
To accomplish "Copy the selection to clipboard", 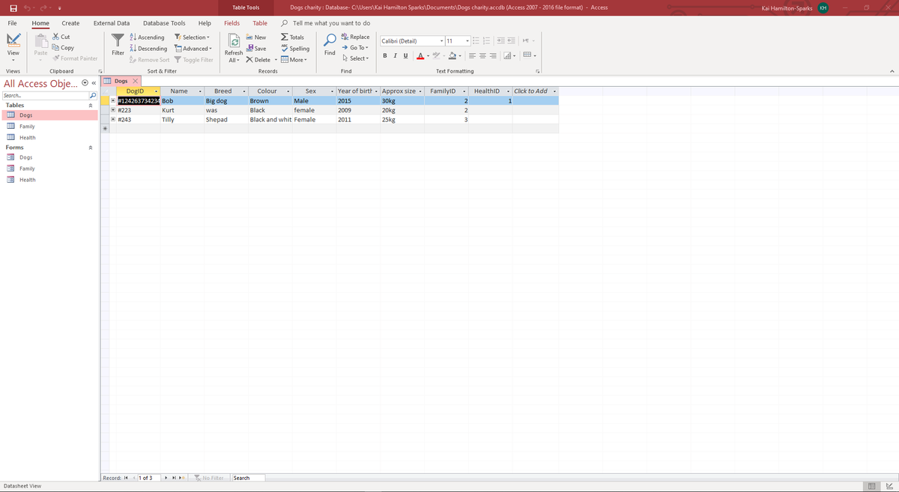I will click(x=63, y=48).
